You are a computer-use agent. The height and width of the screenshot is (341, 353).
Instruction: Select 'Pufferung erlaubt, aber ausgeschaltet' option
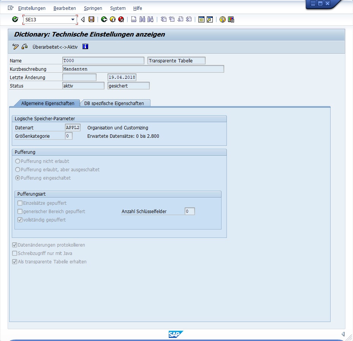point(17,170)
